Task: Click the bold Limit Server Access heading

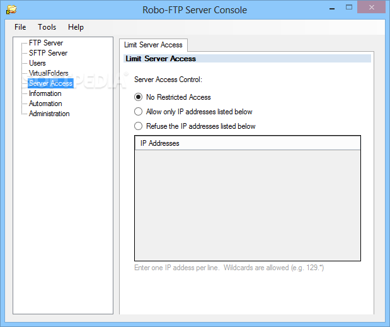Action: pyautogui.click(x=161, y=59)
